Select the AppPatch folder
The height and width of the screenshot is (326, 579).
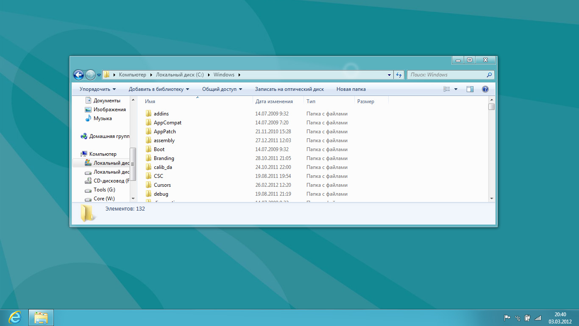coord(164,132)
